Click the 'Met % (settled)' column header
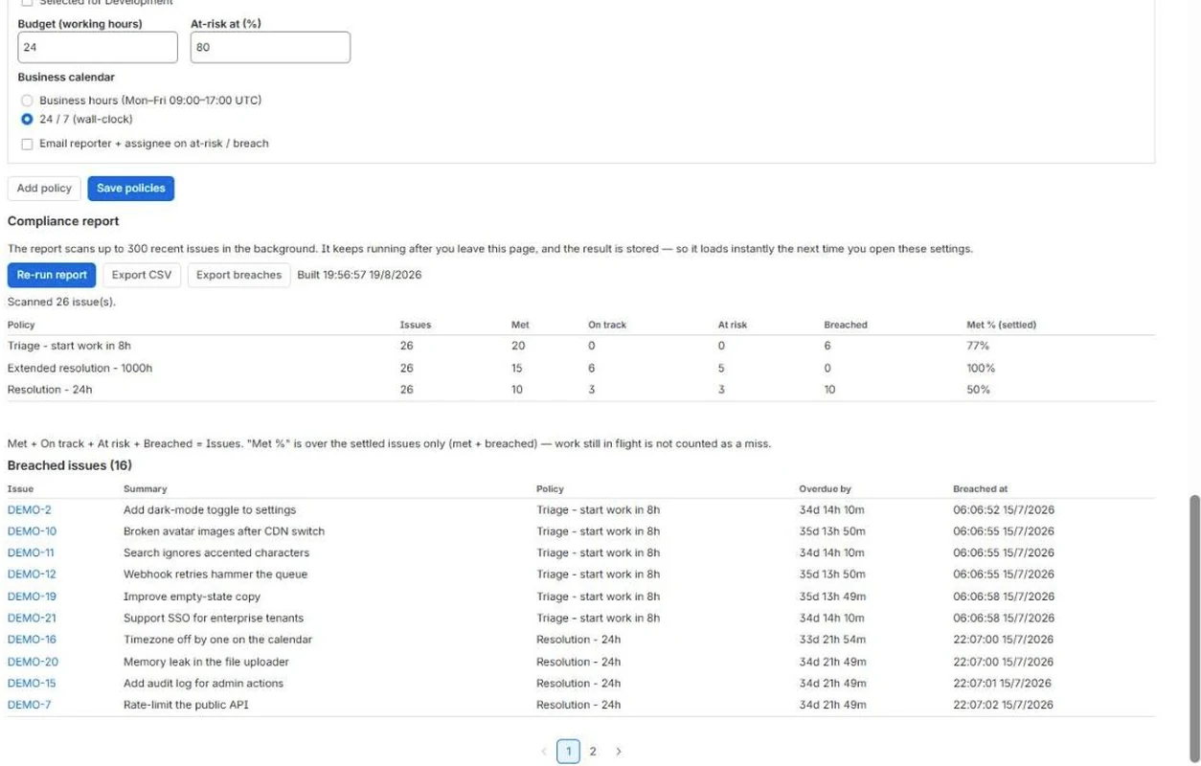 1001,326
